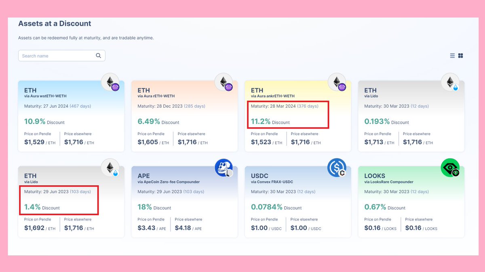Image resolution: width=485 pixels, height=272 pixels.
Task: Focus the Search name input field
Action: coord(62,56)
